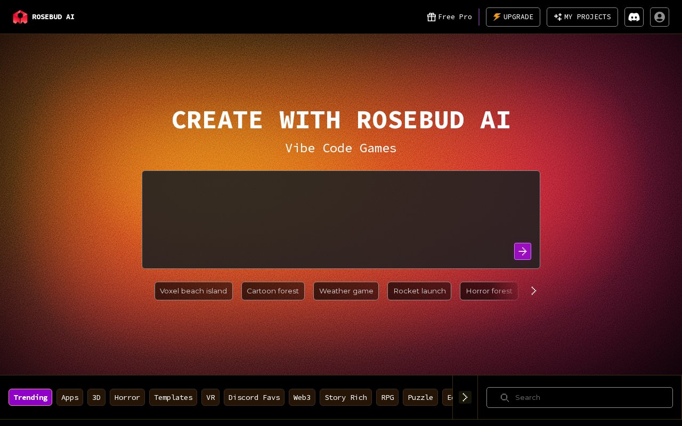The width and height of the screenshot is (682, 426).
Task: Select the Puzzle category tab
Action: coord(420,397)
